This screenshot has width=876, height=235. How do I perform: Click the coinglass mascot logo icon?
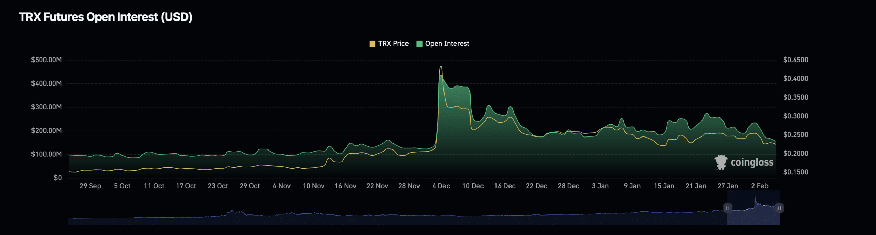pos(721,162)
